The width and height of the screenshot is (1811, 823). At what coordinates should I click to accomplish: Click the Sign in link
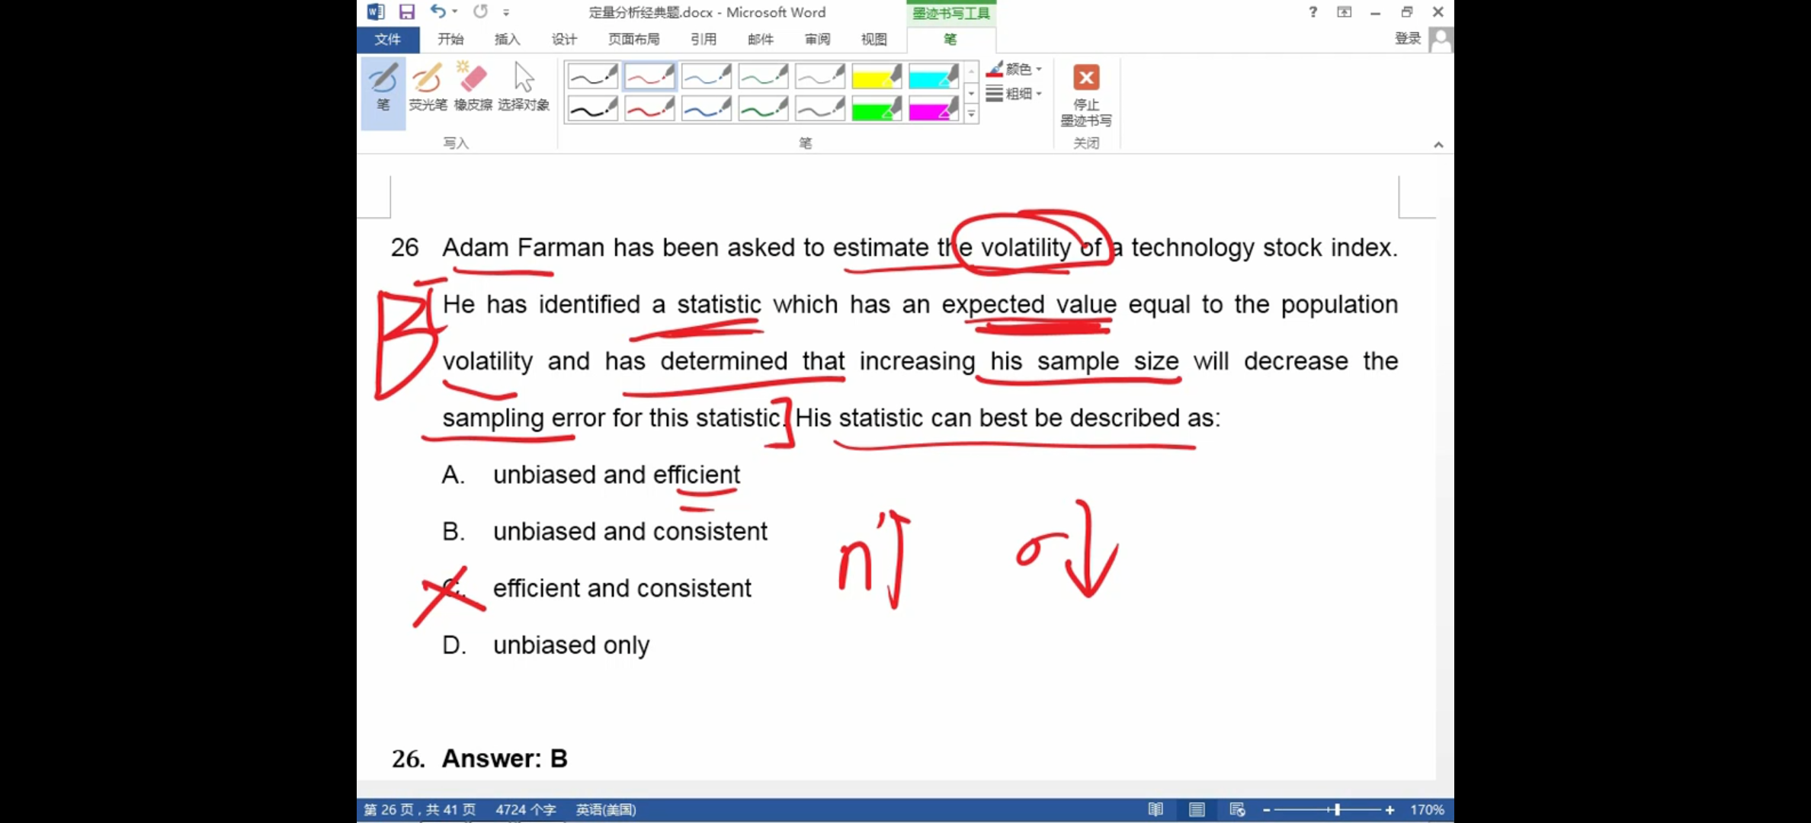(1407, 38)
